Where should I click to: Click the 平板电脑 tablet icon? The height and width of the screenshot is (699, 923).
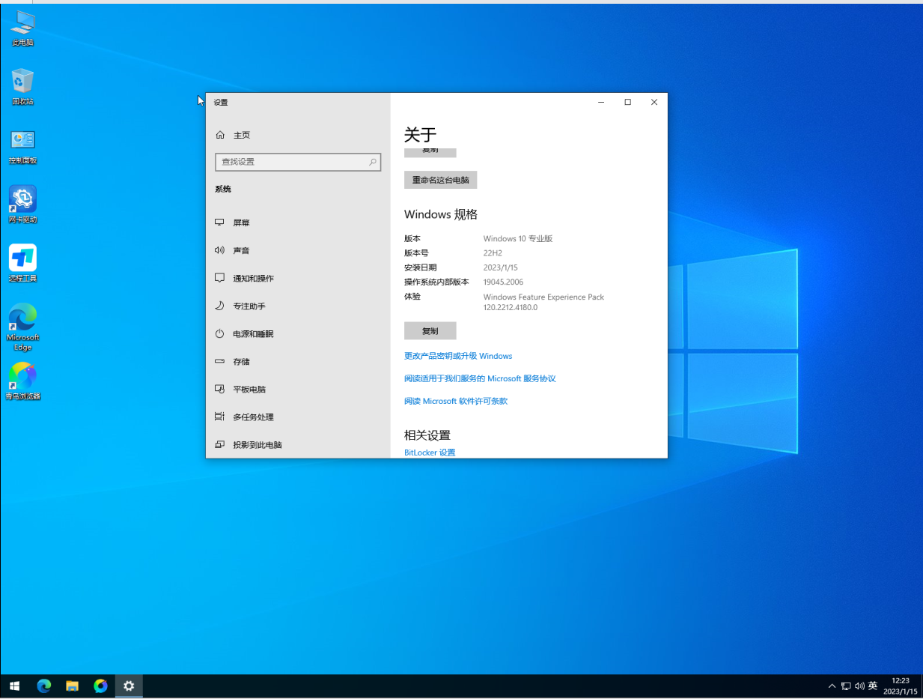[219, 389]
